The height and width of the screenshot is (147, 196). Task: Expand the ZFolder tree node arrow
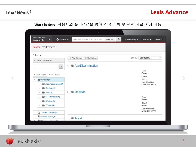(39, 105)
